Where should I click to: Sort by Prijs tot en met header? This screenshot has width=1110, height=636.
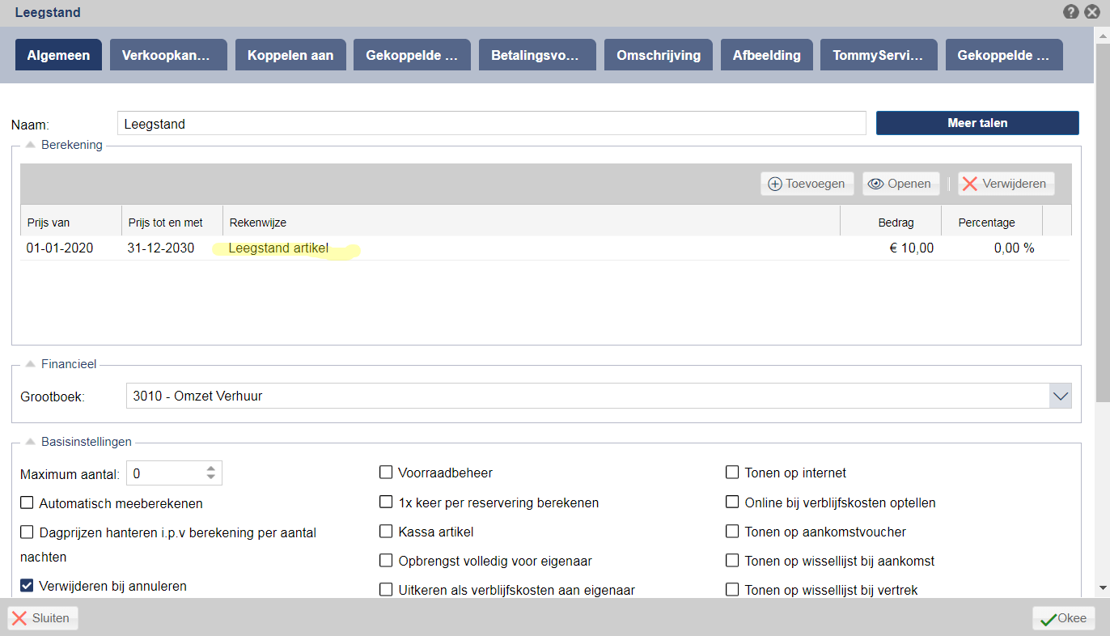[x=172, y=223]
